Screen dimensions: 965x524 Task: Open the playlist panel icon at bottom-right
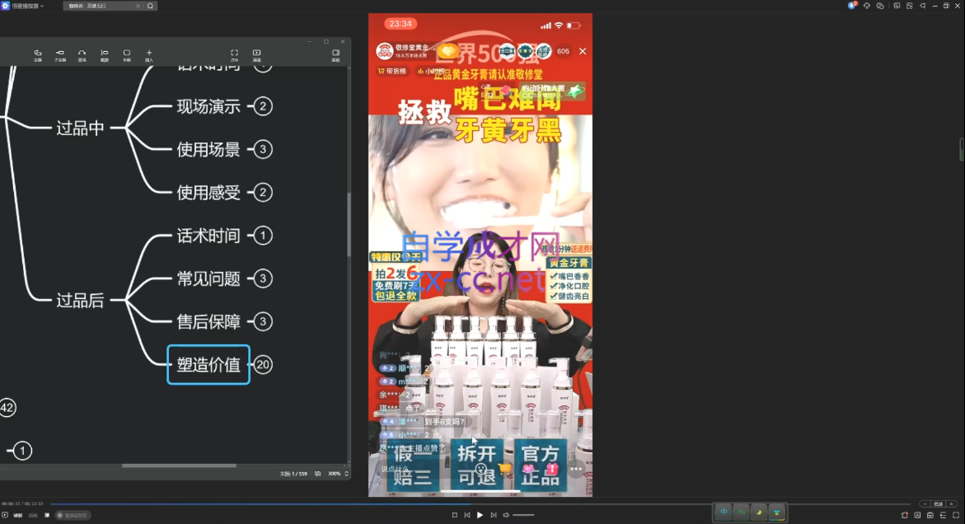pos(943,516)
